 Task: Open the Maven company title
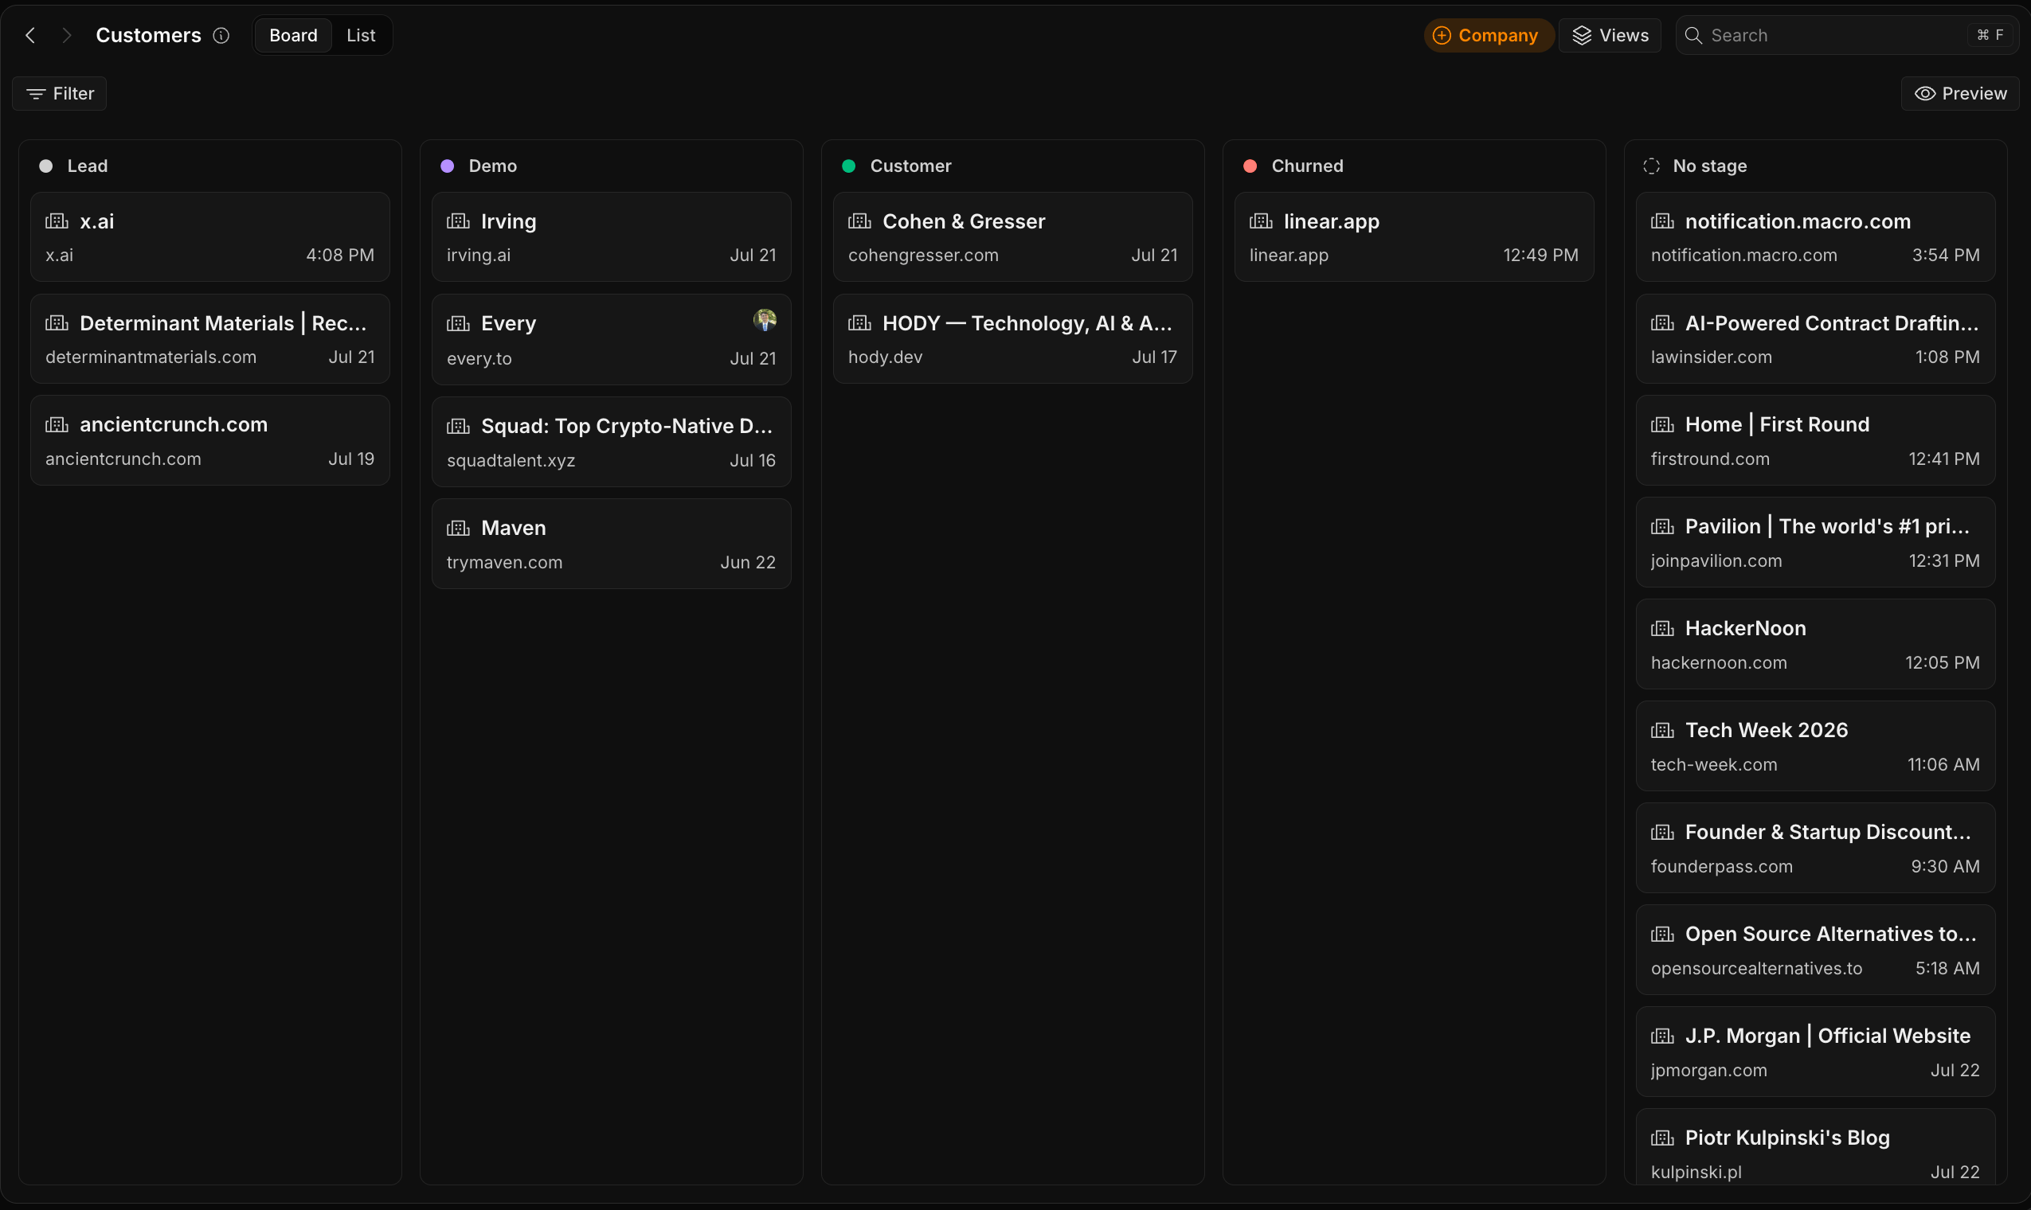coord(514,529)
